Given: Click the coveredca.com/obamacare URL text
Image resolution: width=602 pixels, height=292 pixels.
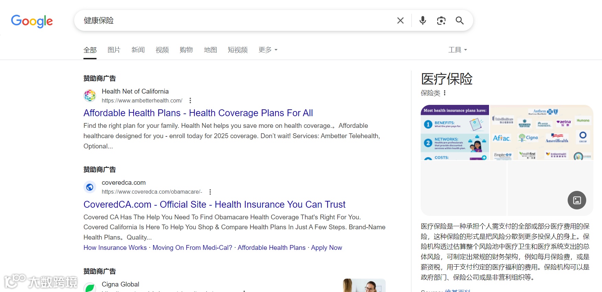Looking at the screenshot, I should 152,192.
